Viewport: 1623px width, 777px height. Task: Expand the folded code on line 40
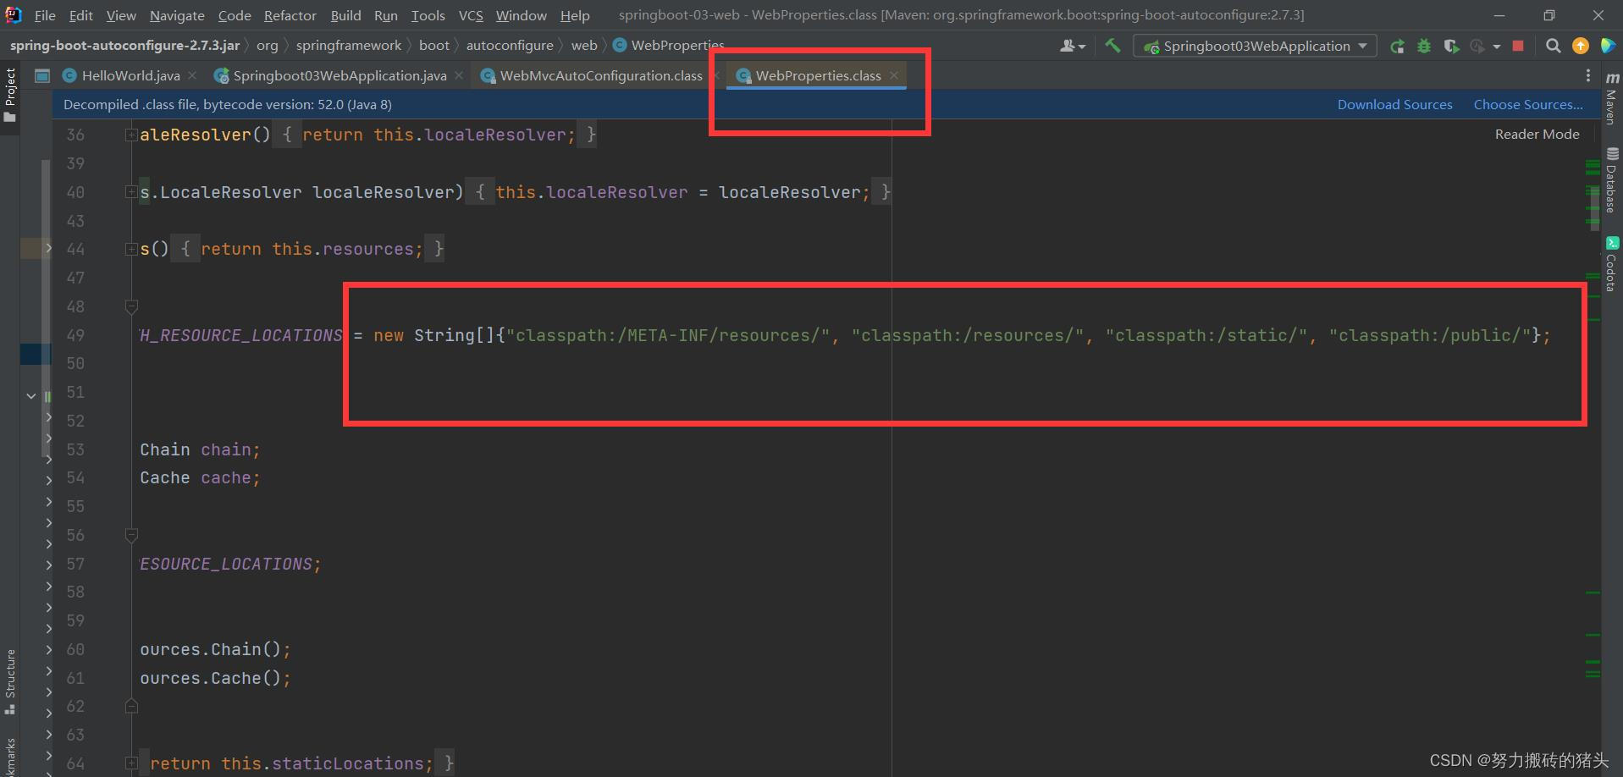pos(131,192)
